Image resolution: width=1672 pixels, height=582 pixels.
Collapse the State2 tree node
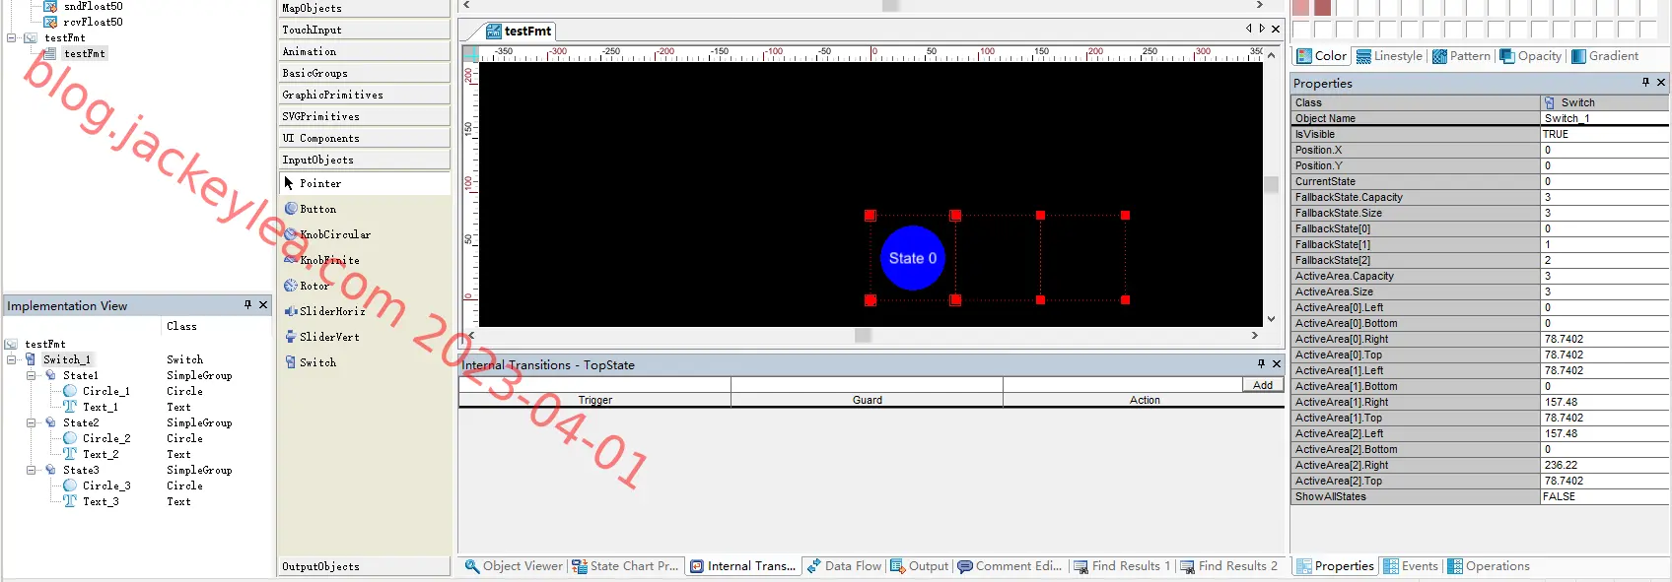(x=31, y=422)
